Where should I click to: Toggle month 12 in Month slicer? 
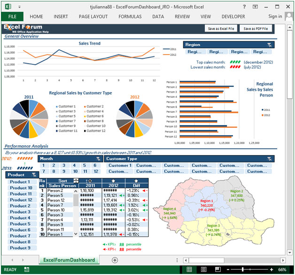[x=96, y=172]
